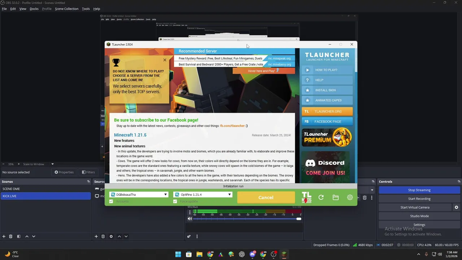The height and width of the screenshot is (260, 462).
Task: Mute the Mic/Aux speaker icon
Action: (x=190, y=219)
